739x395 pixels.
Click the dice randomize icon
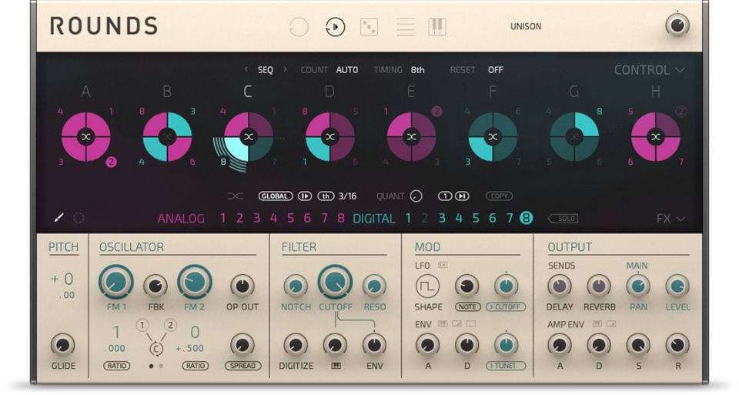(x=369, y=27)
